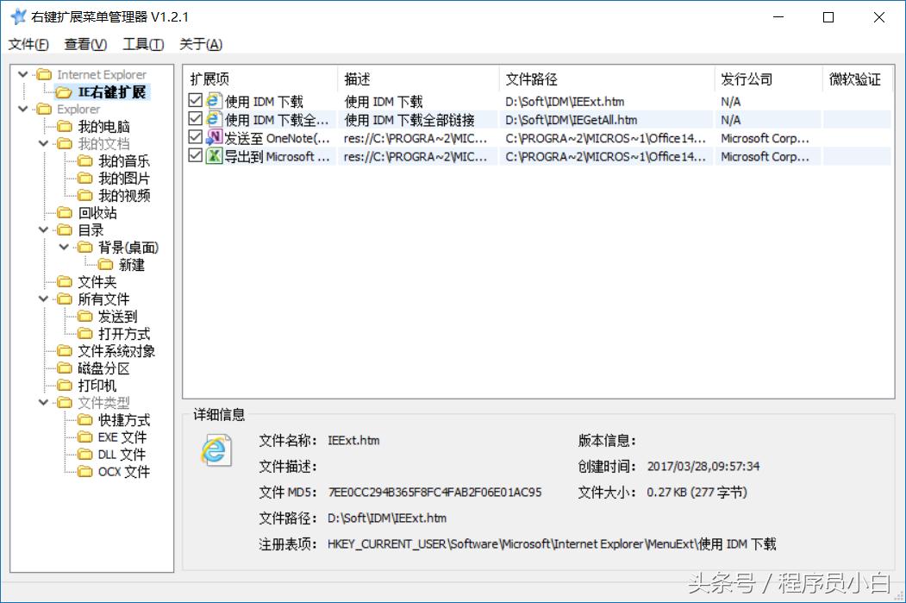Select the DLL 文件 tree item

pyautogui.click(x=122, y=455)
